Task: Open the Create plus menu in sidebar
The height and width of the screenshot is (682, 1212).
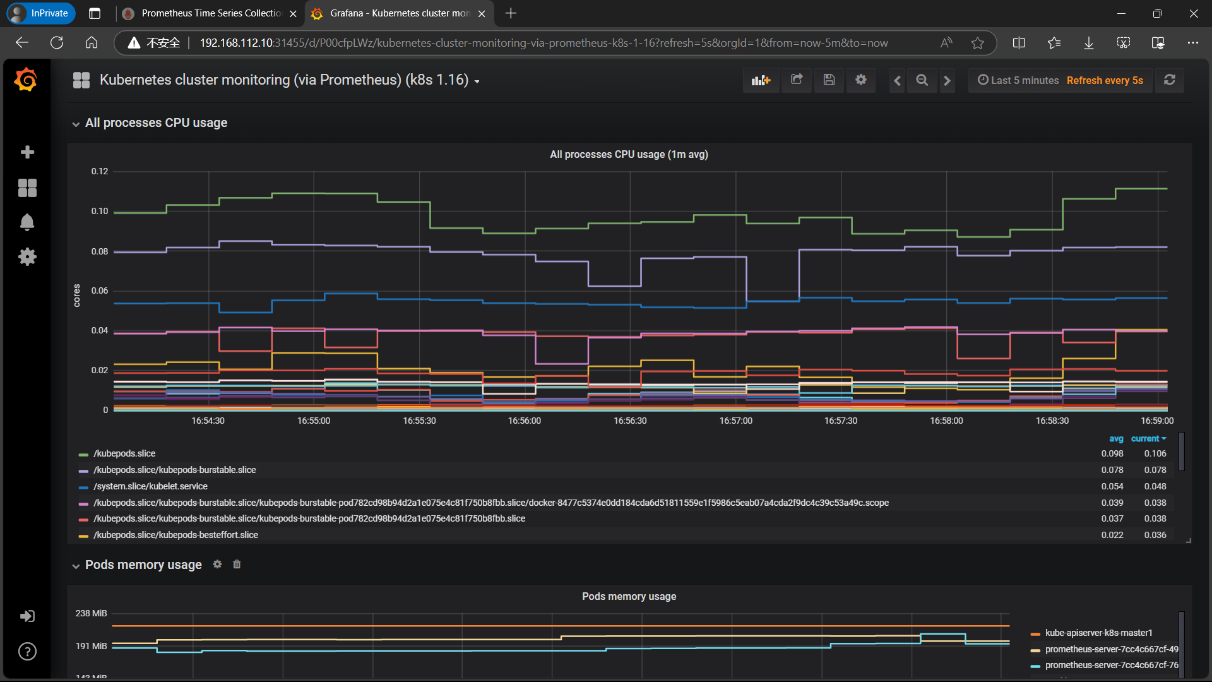Action: tap(27, 152)
